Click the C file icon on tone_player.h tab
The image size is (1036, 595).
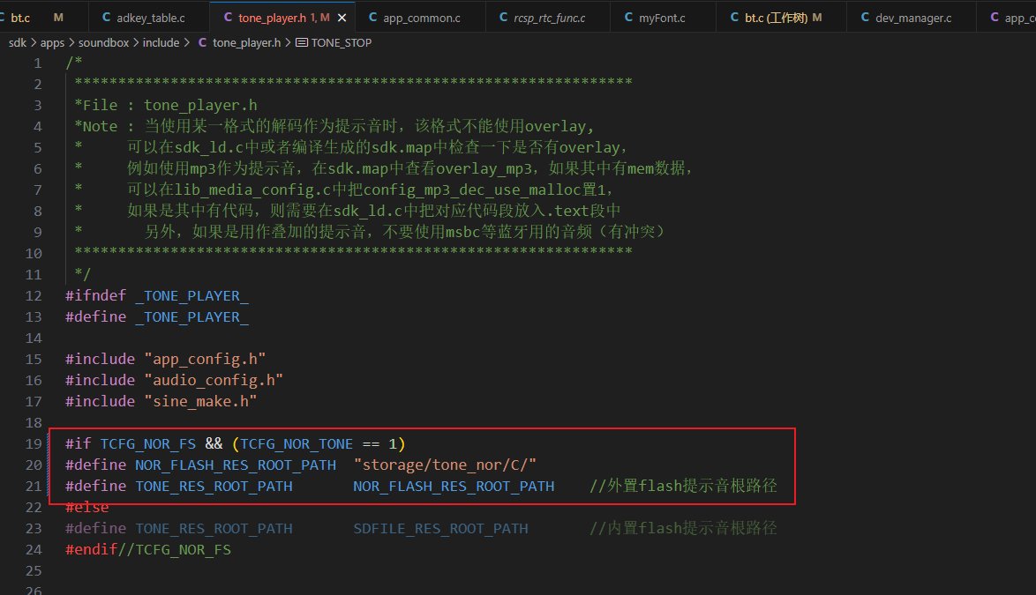pyautogui.click(x=228, y=18)
